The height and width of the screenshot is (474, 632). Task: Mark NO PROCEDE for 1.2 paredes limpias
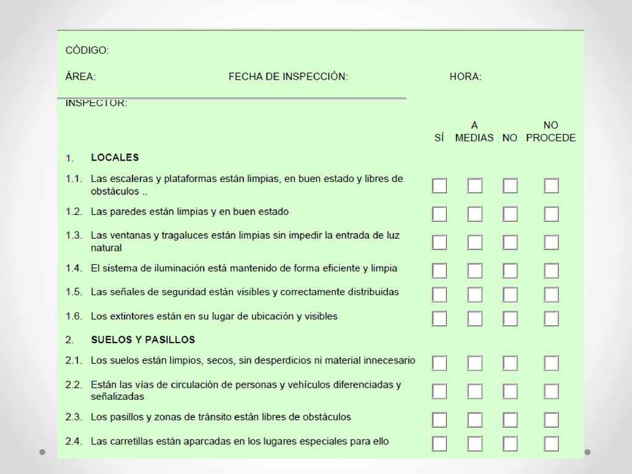(x=551, y=214)
